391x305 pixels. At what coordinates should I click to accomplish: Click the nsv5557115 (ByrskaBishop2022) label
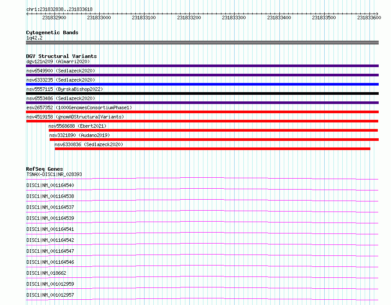click(x=65, y=89)
